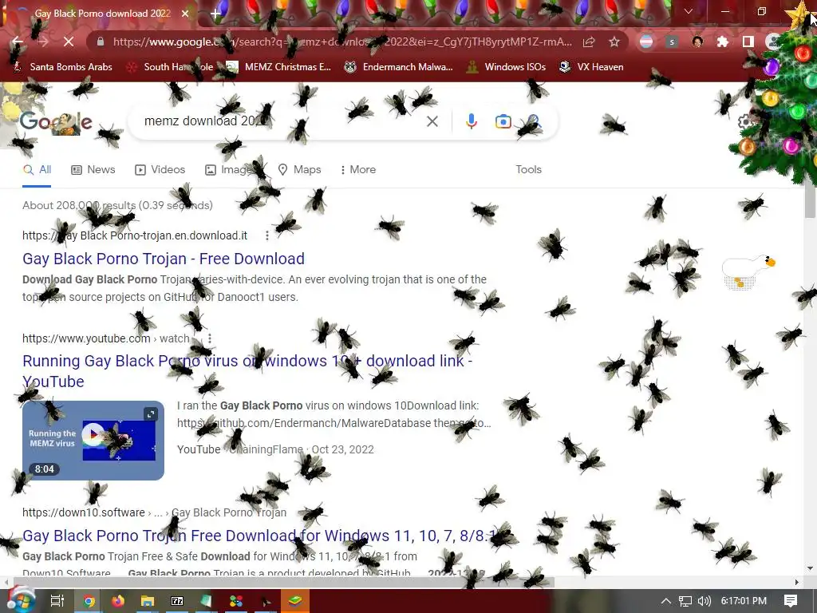Viewport: 817px width, 613px height.
Task: Clear the search box text
Action: (432, 121)
